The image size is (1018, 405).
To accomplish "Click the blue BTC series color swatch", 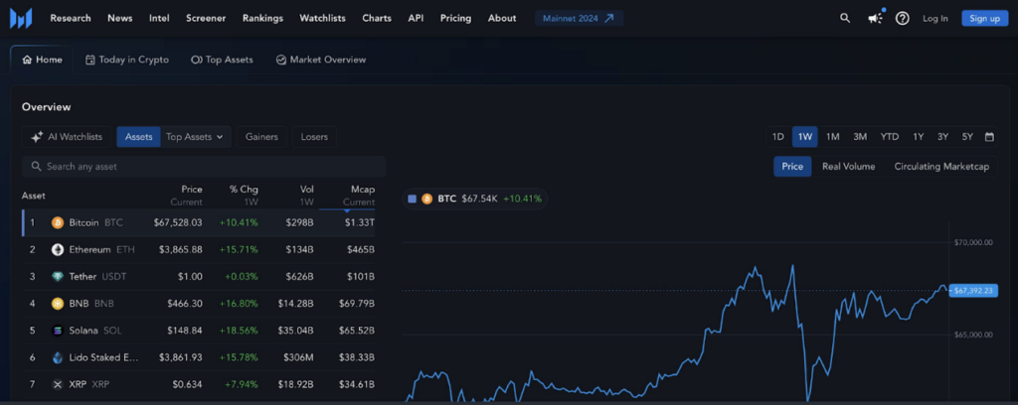I will pos(412,199).
